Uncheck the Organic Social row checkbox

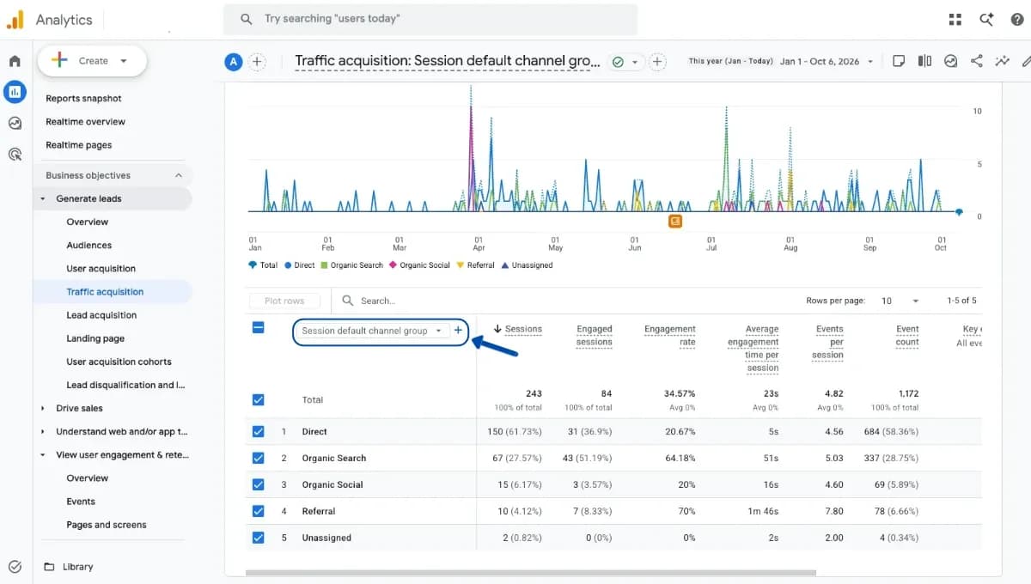pos(258,484)
